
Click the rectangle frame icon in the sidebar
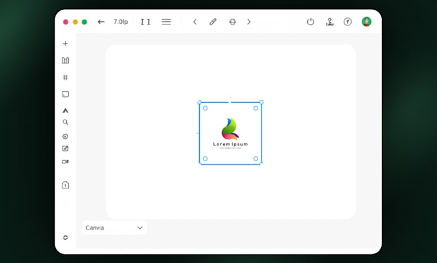pyautogui.click(x=65, y=95)
